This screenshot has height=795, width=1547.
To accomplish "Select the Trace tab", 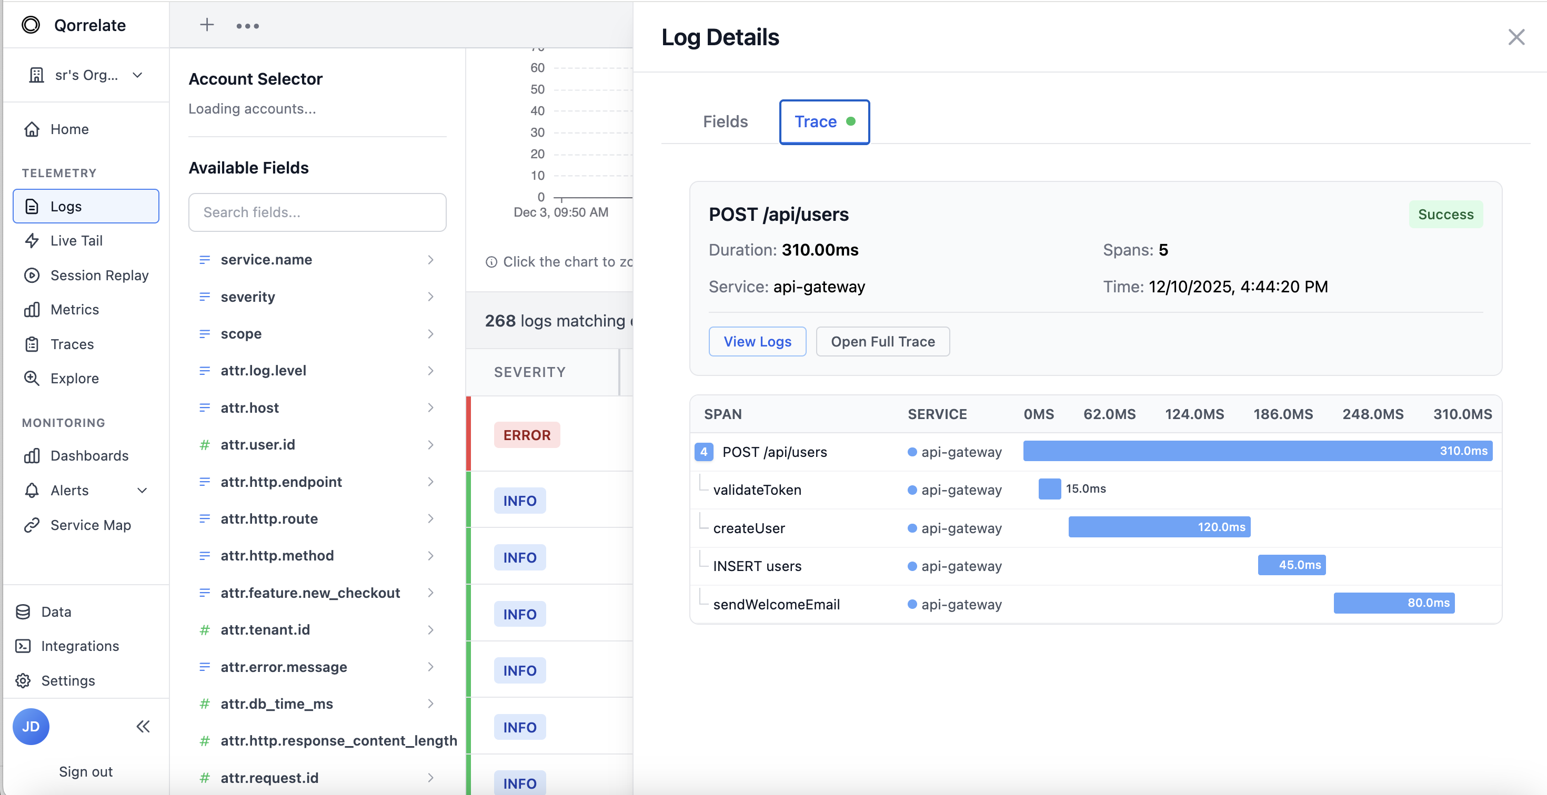I will point(824,122).
